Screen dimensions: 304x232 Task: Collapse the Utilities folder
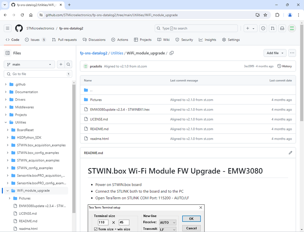[x=5, y=122]
